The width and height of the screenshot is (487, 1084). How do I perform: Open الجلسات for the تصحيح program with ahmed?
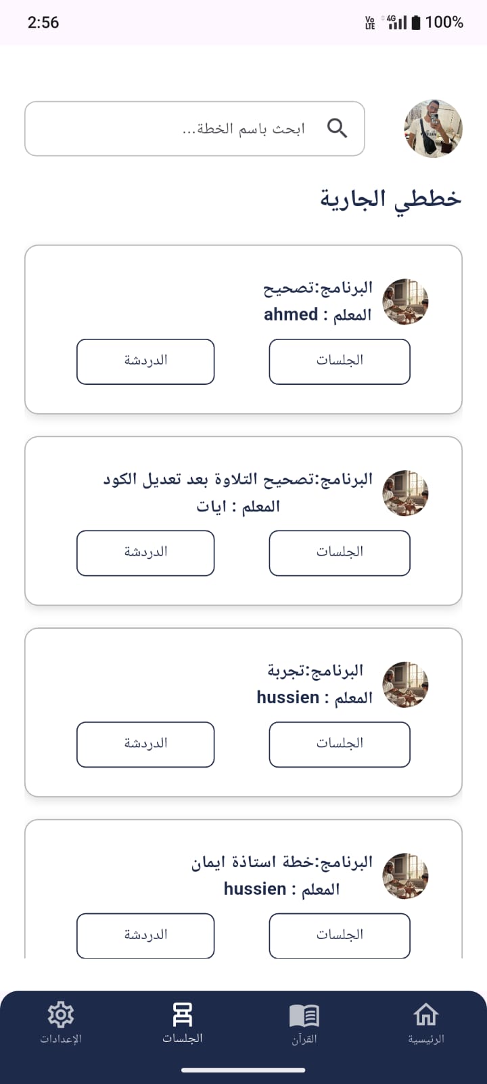tap(340, 361)
